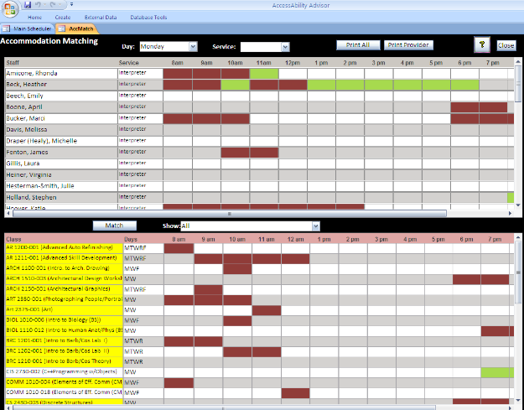
Task: Click the Print Provider button
Action: [x=409, y=44]
